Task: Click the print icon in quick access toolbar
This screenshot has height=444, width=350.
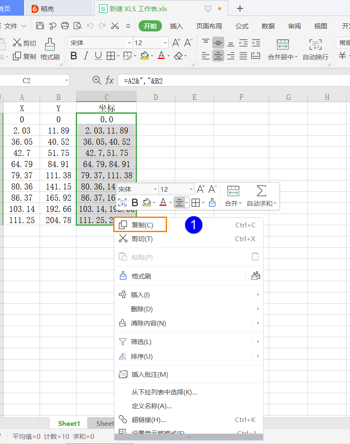Action: pos(65,26)
